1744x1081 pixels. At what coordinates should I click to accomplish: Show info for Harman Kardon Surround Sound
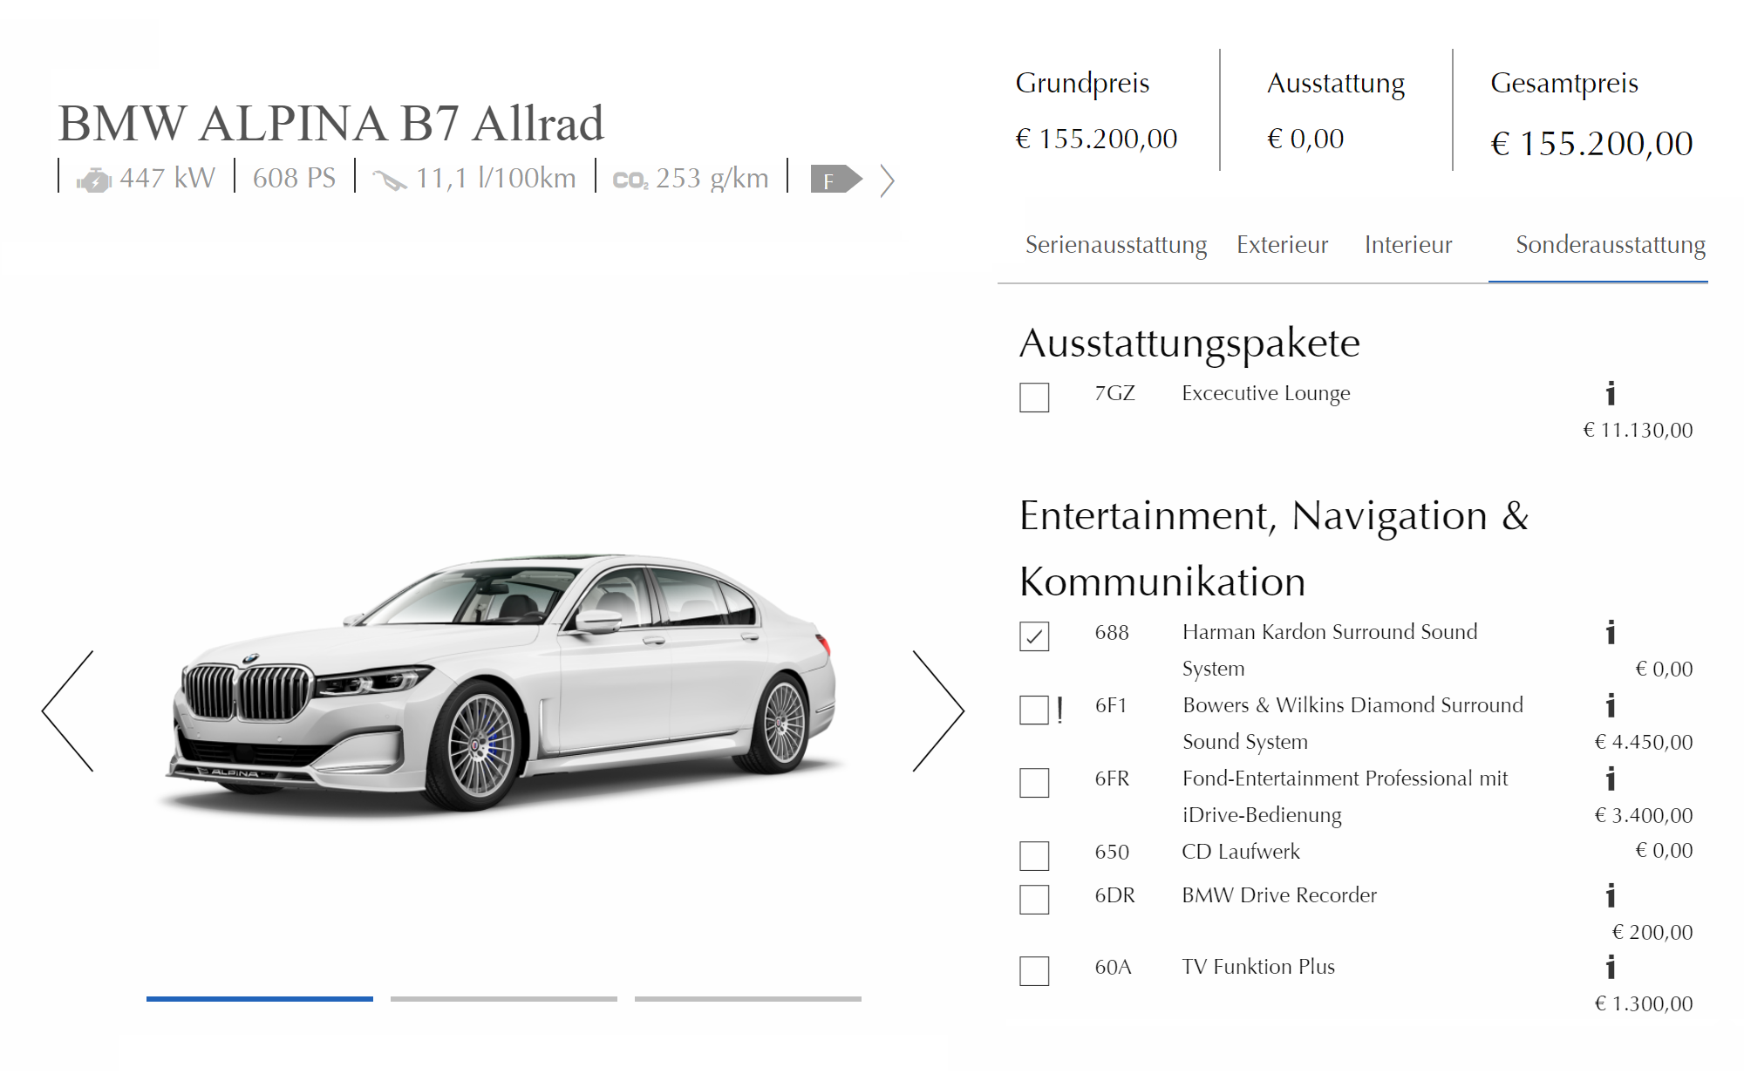pyautogui.click(x=1611, y=632)
